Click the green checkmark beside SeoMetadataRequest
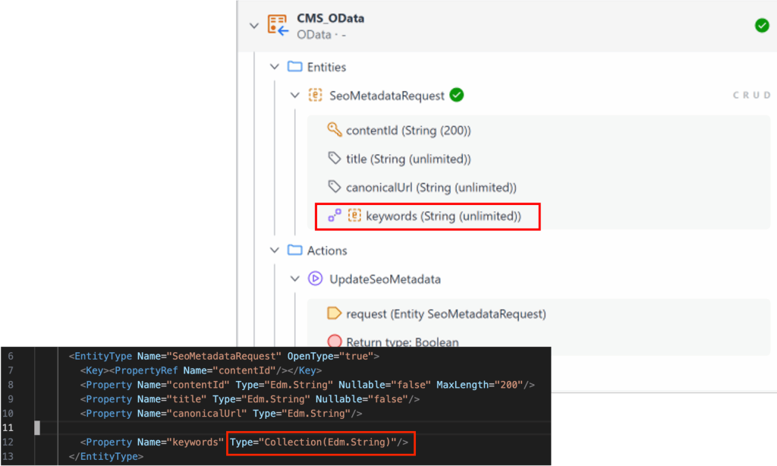The height and width of the screenshot is (466, 777). coord(456,96)
